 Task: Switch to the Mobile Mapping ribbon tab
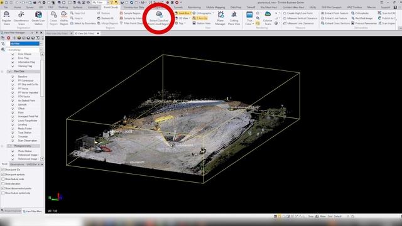click(215, 8)
